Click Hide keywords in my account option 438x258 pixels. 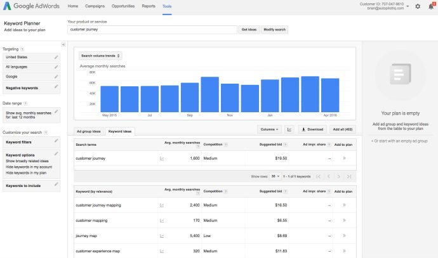click(29, 167)
